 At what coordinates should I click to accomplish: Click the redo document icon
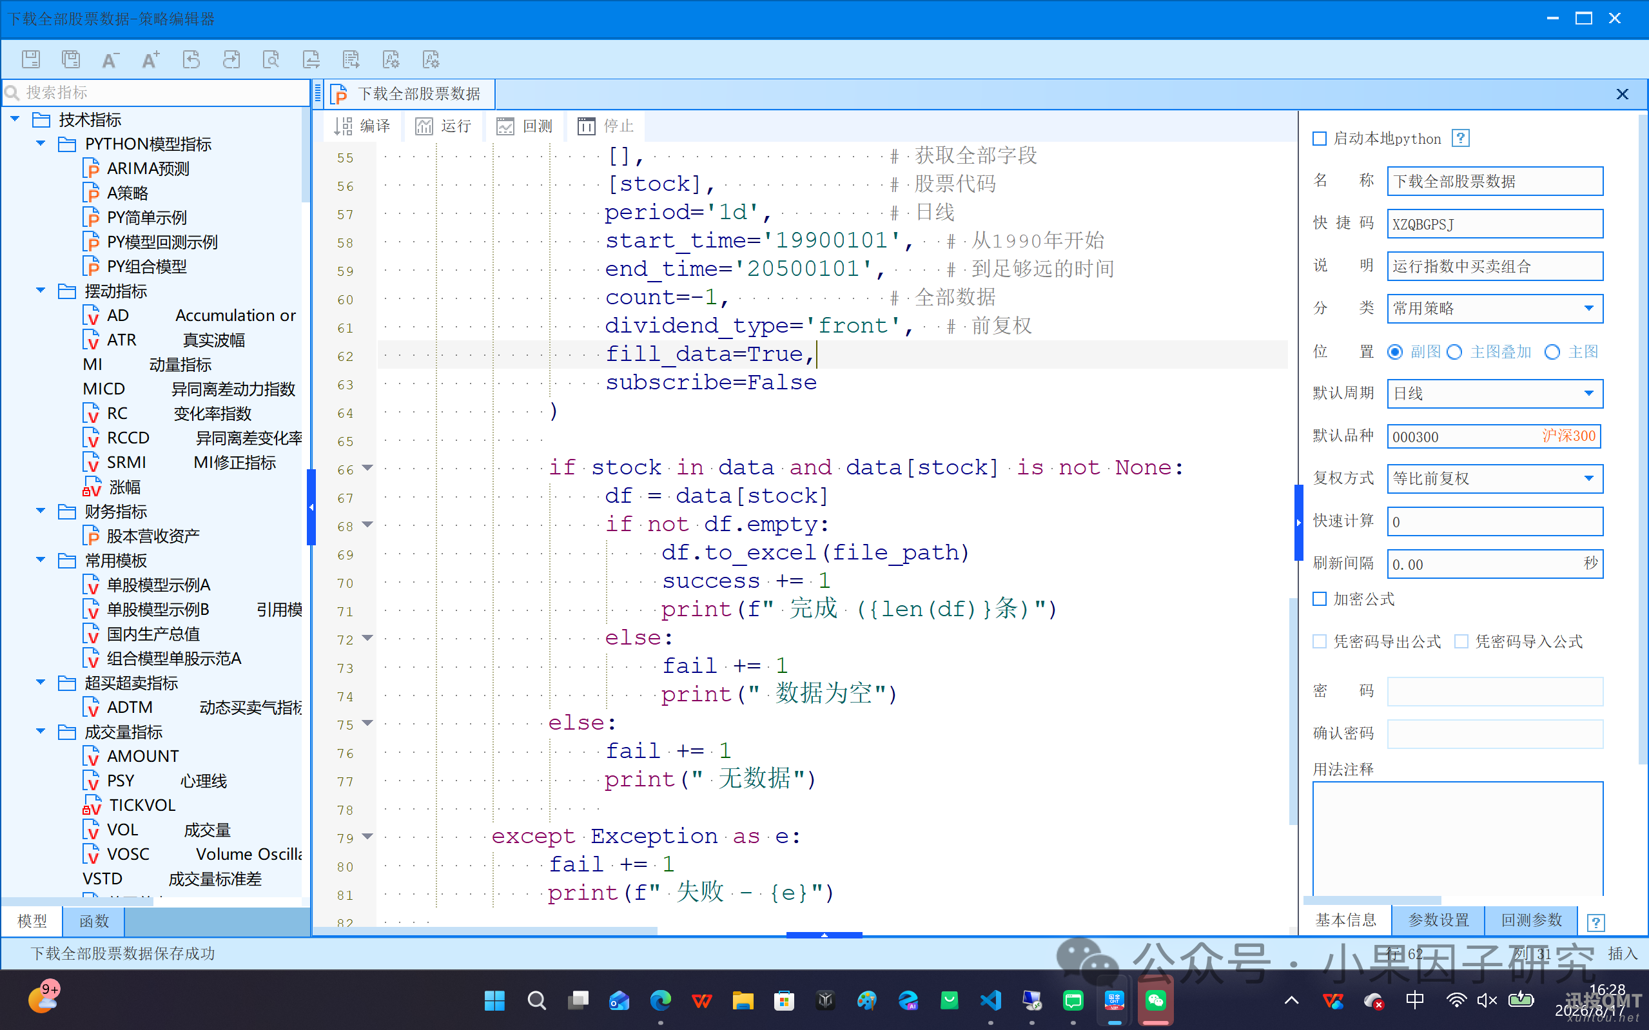(x=231, y=59)
